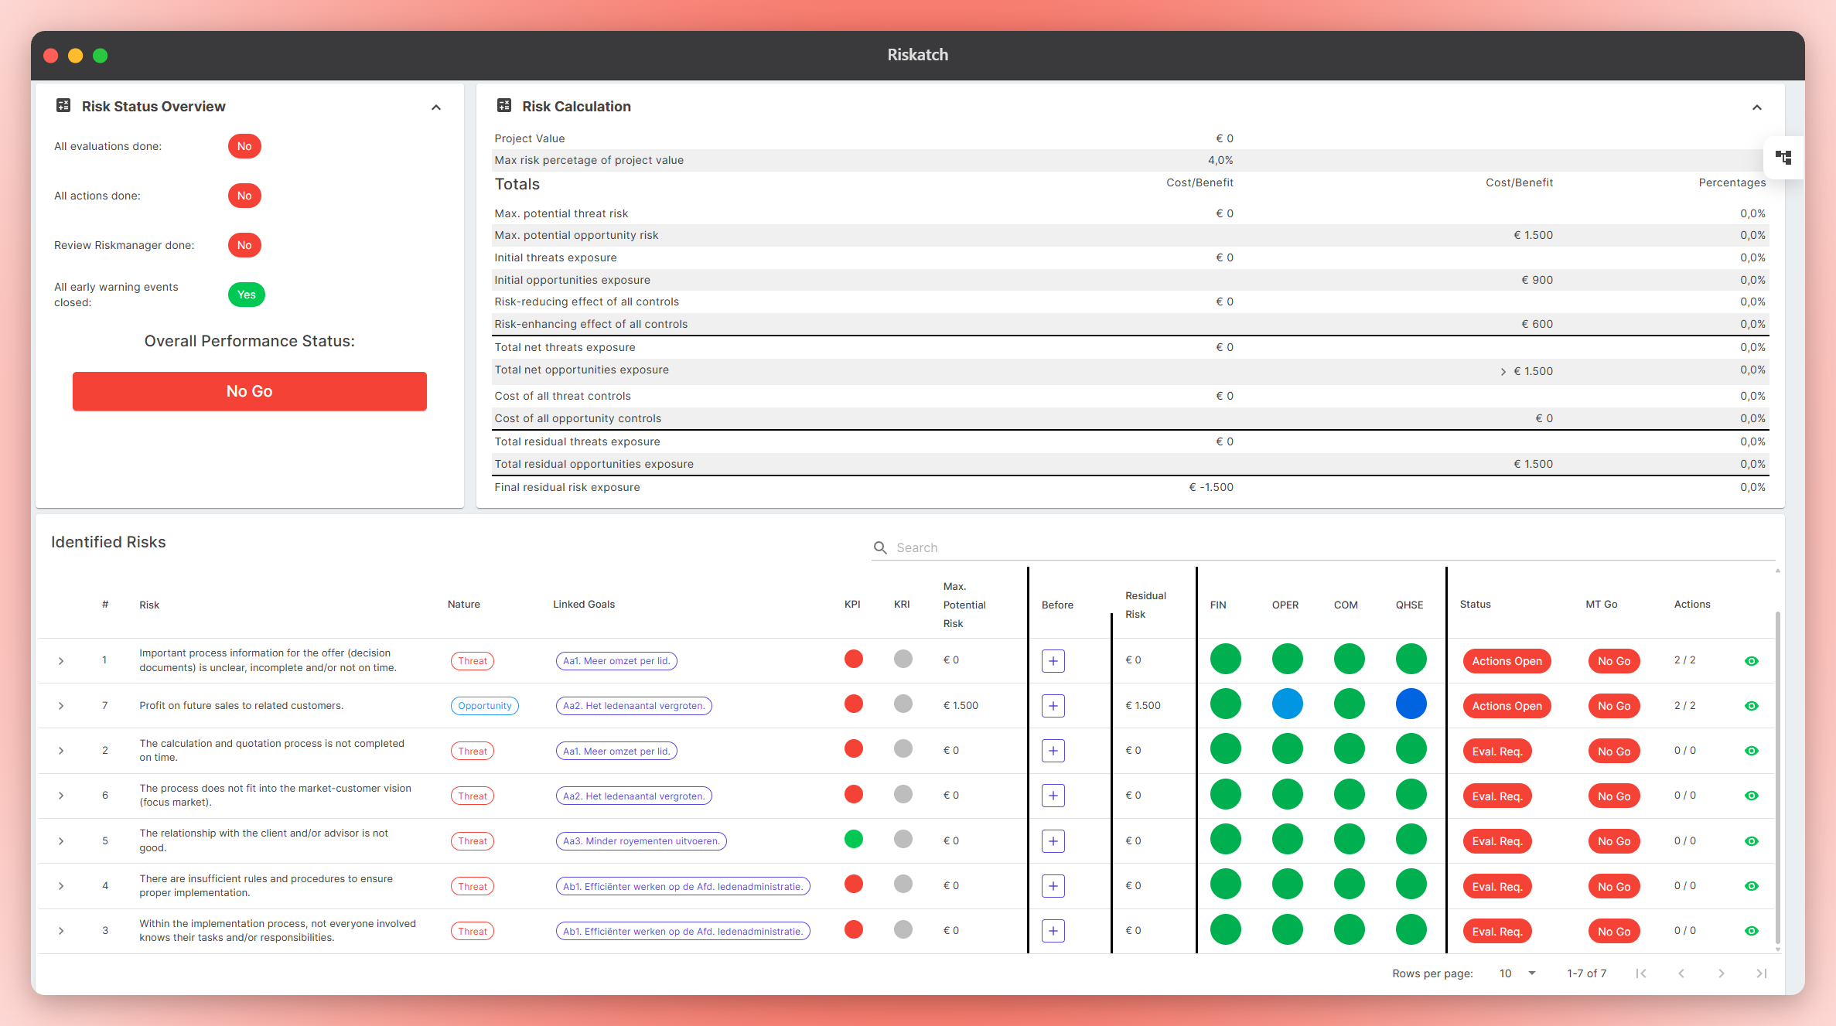
Task: Expand the Total net opportunities exposure value
Action: [1503, 372]
